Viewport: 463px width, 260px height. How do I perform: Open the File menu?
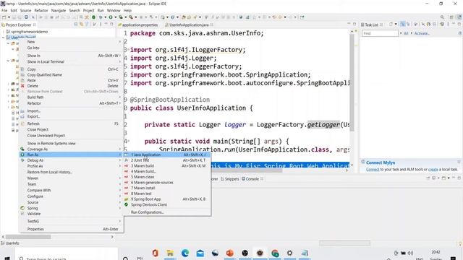tap(4, 10)
